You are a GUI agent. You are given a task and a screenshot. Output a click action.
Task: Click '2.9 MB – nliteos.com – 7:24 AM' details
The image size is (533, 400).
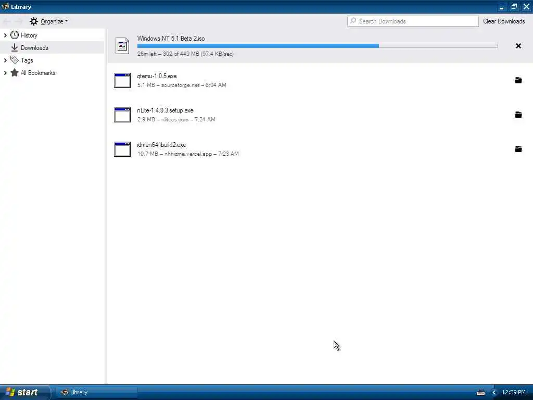176,119
